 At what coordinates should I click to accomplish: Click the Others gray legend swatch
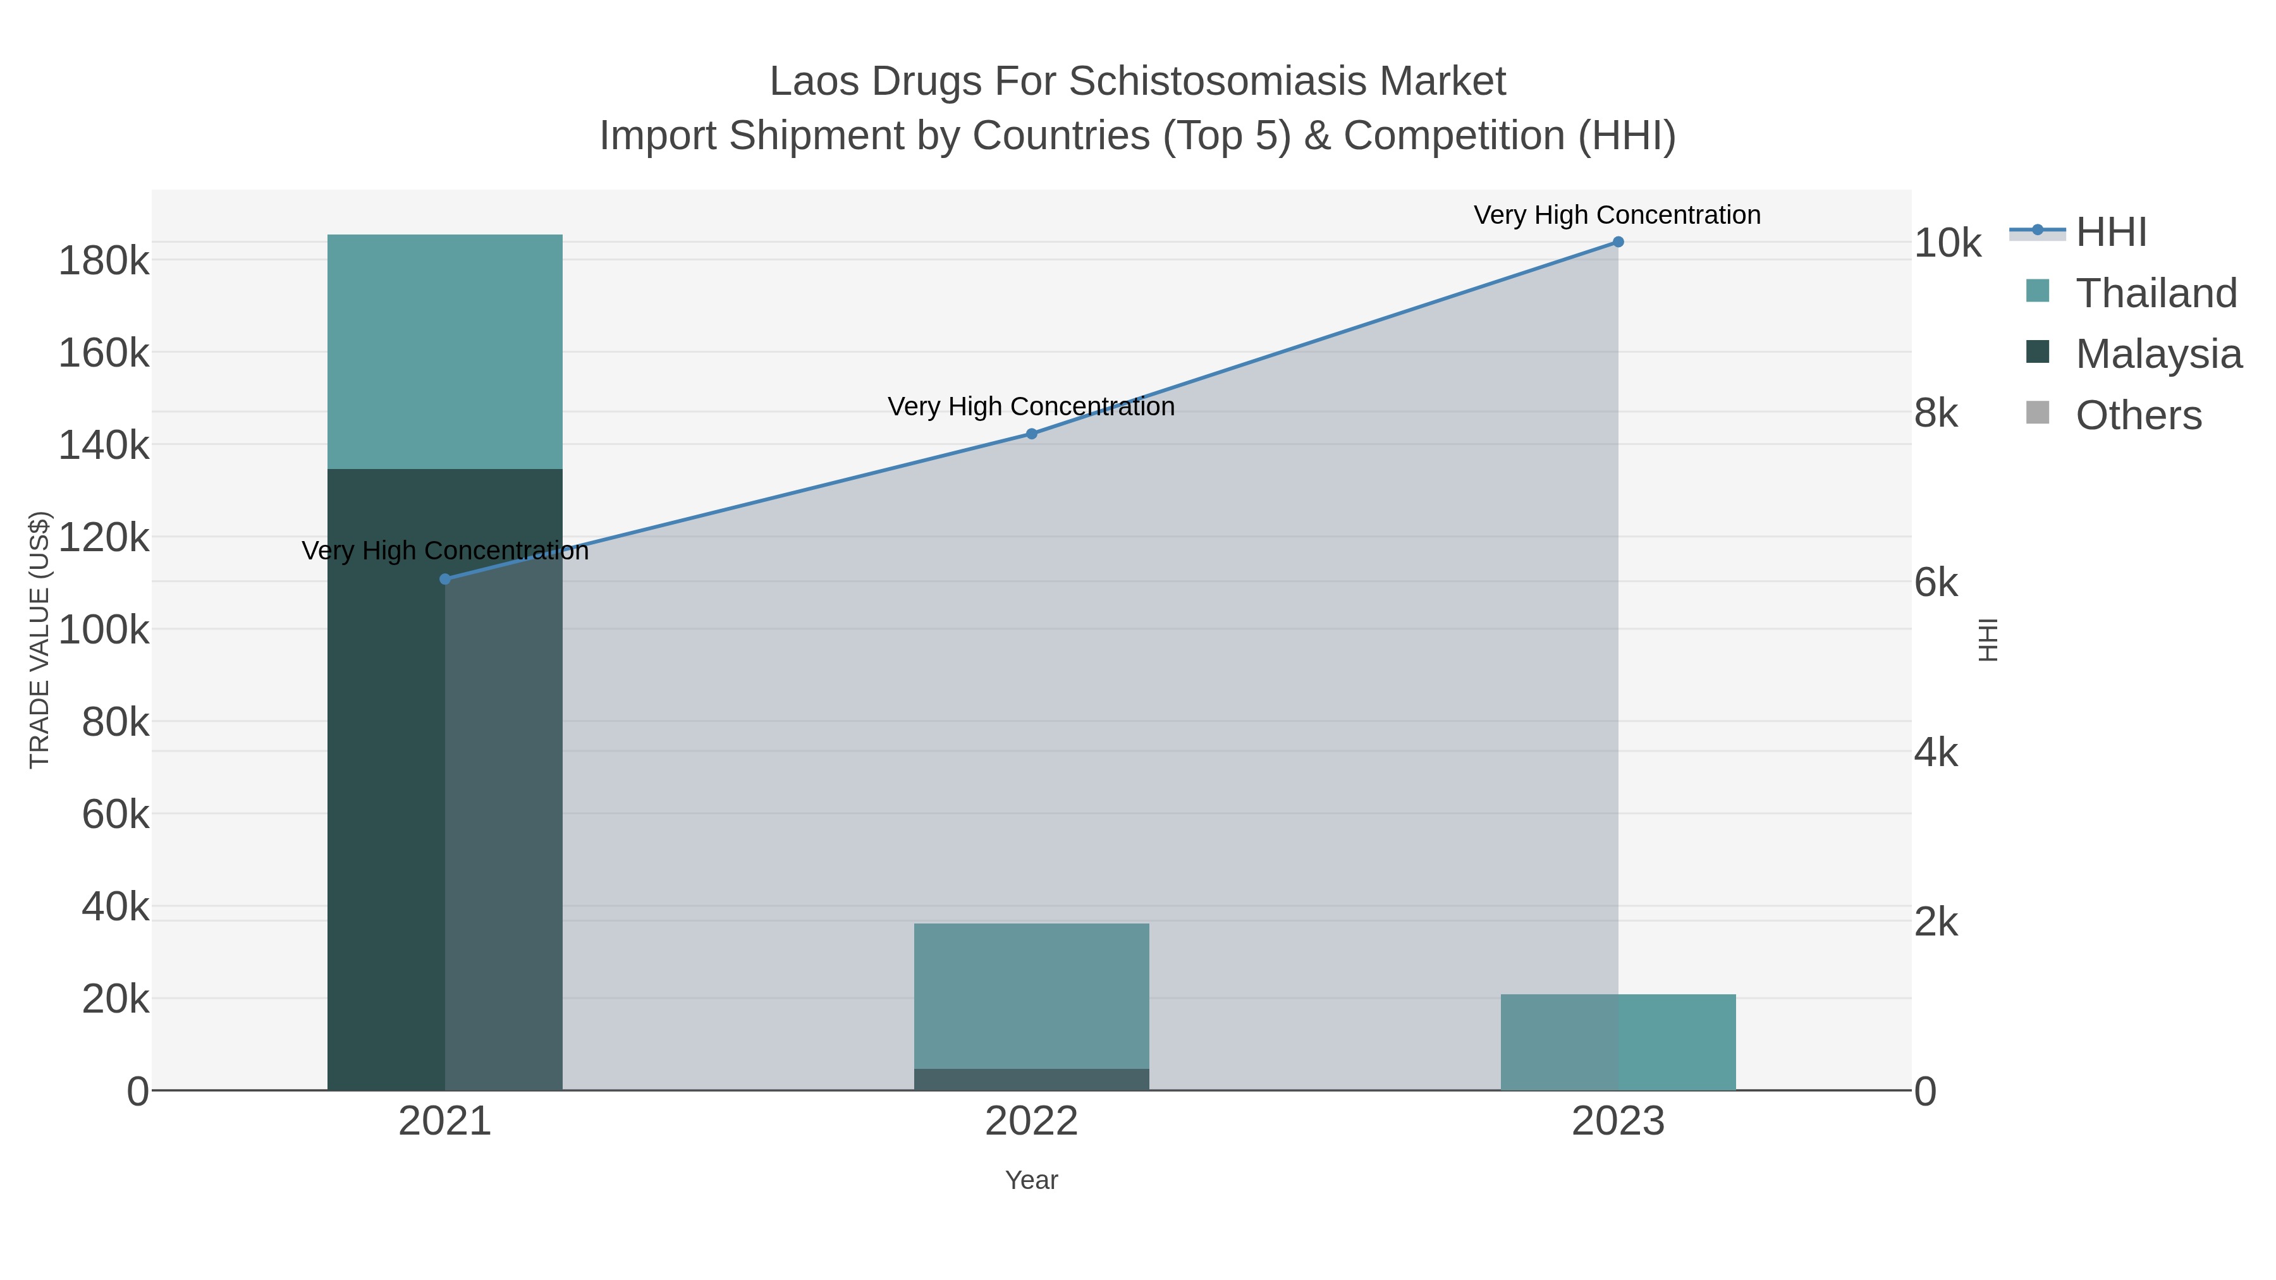point(2038,413)
